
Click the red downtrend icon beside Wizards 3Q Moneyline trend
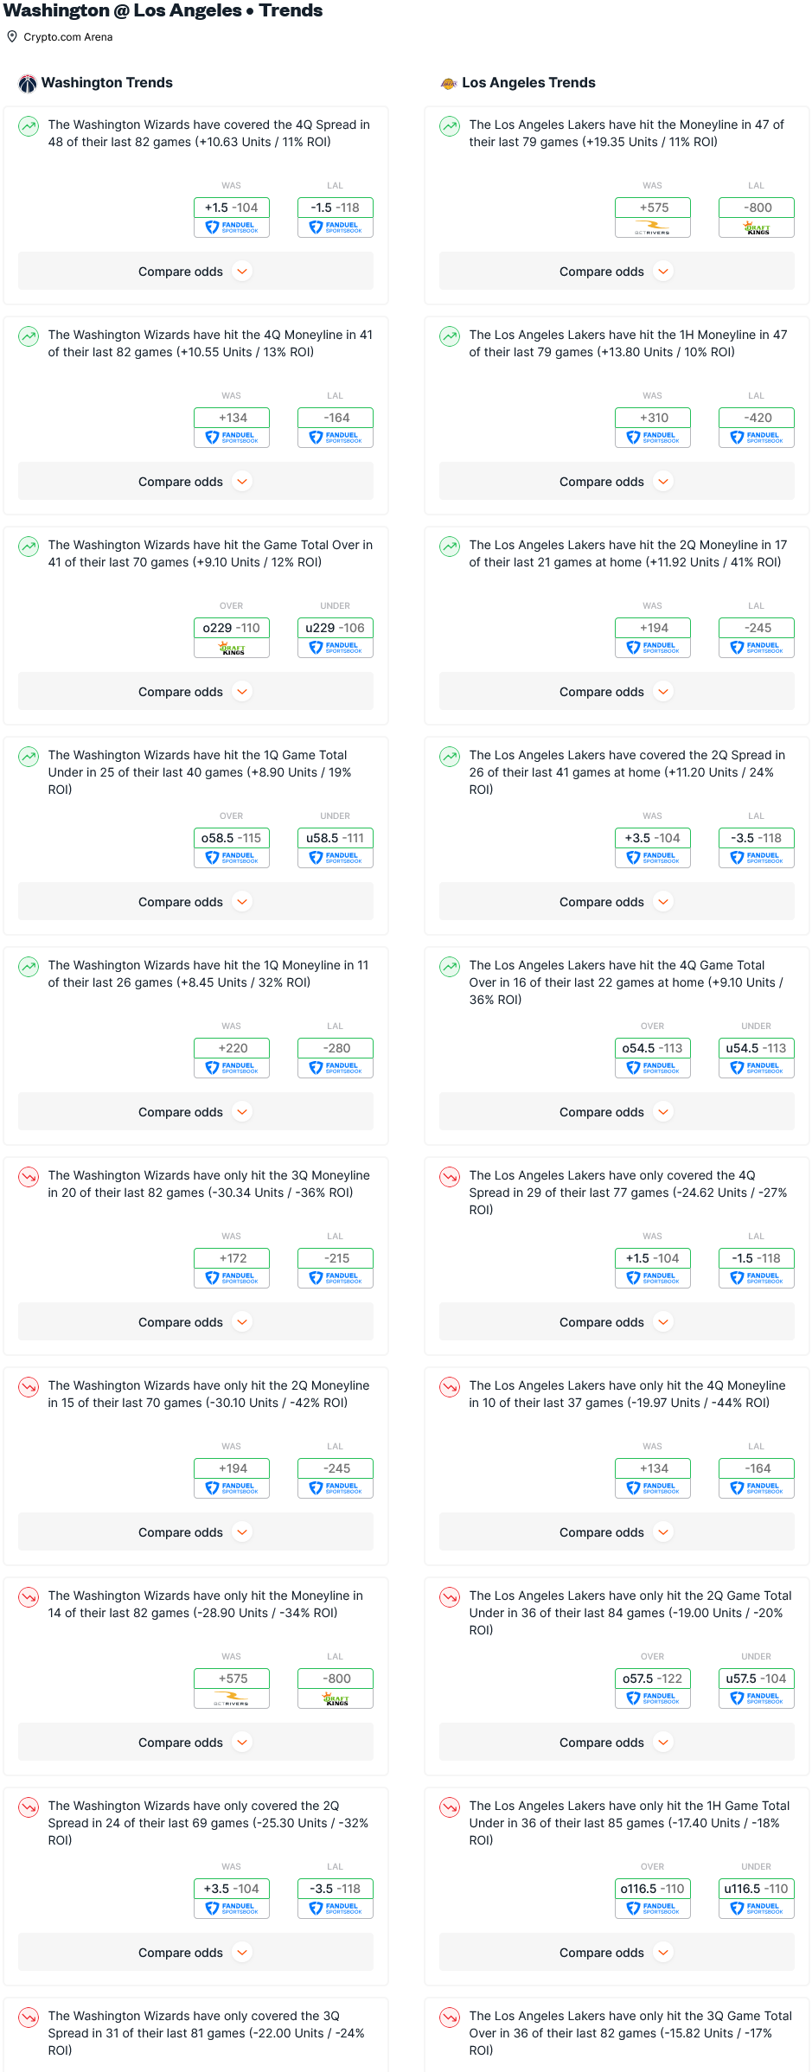(29, 1177)
